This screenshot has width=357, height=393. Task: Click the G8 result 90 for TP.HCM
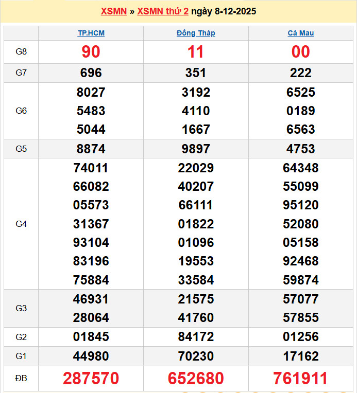pos(91,52)
